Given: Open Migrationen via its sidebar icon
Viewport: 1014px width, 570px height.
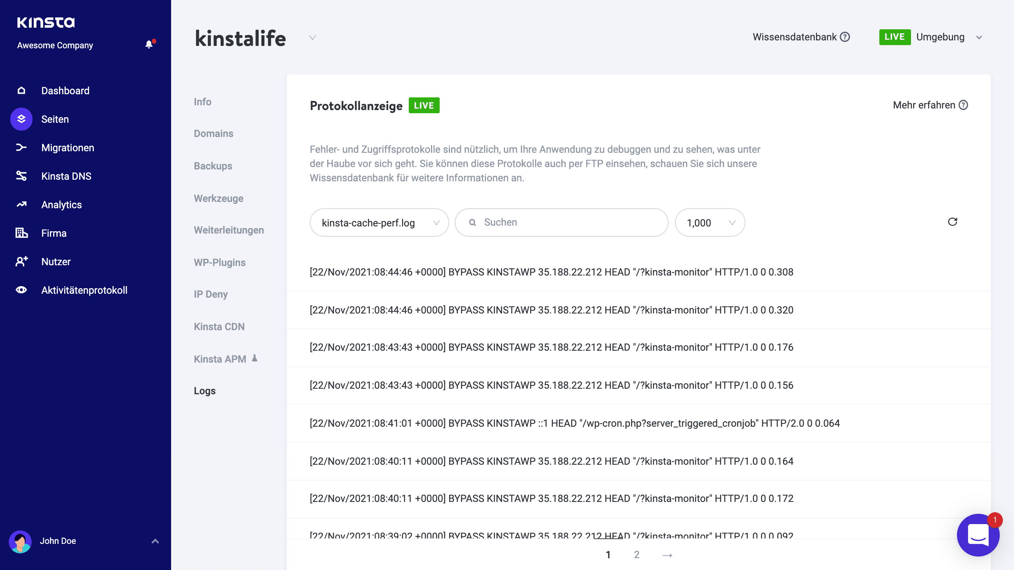Looking at the screenshot, I should pos(21,148).
